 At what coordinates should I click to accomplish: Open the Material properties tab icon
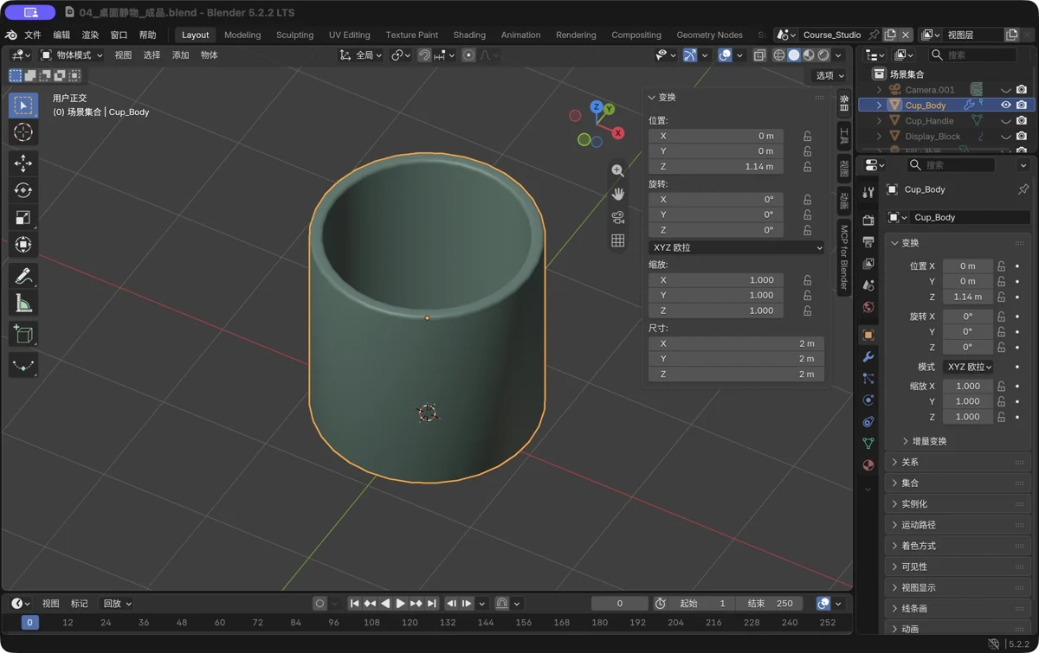868,464
